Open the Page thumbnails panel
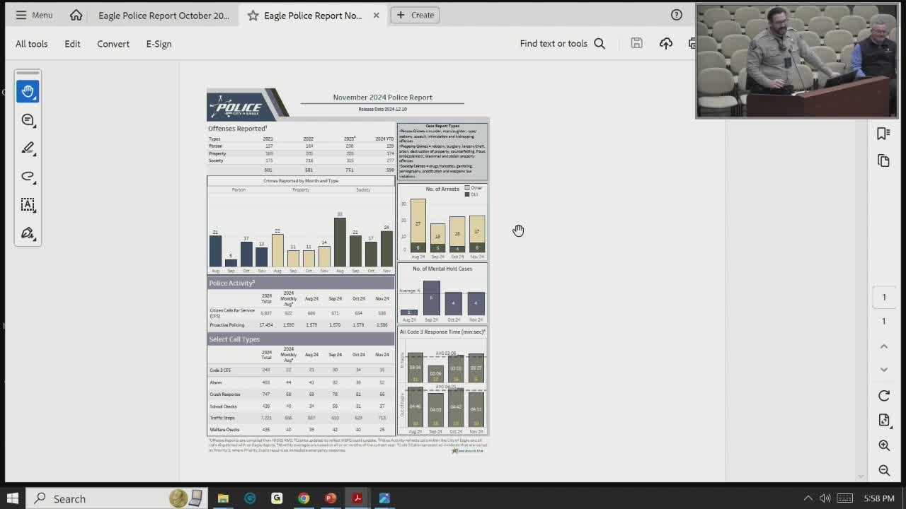This screenshot has width=906, height=509. tap(883, 161)
